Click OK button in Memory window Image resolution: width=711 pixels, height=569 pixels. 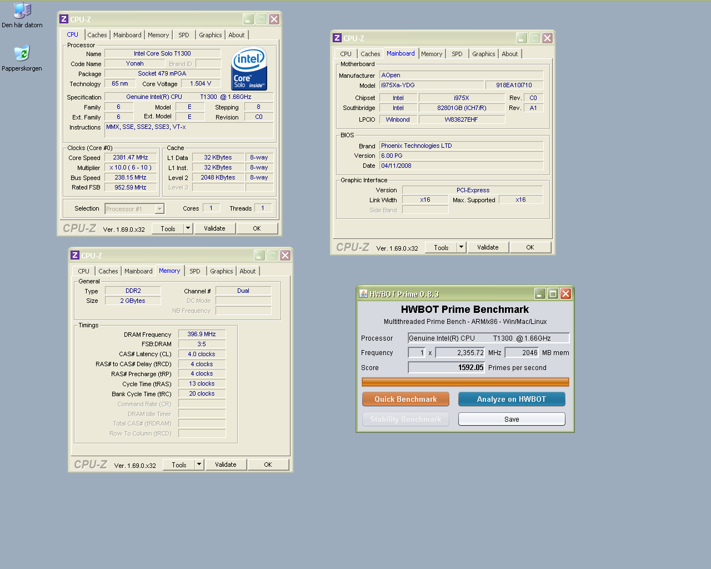(268, 465)
